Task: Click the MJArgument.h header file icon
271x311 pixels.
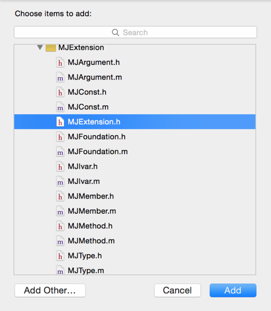Action: 60,62
